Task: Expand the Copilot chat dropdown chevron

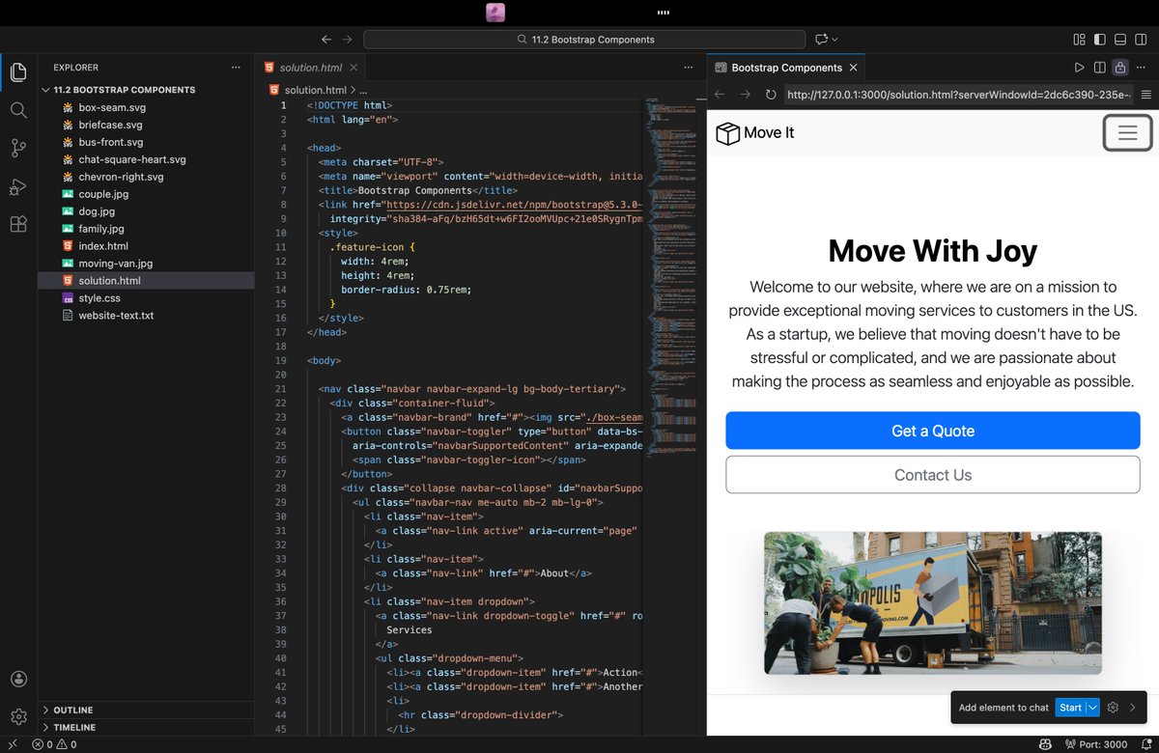Action: 834,40
